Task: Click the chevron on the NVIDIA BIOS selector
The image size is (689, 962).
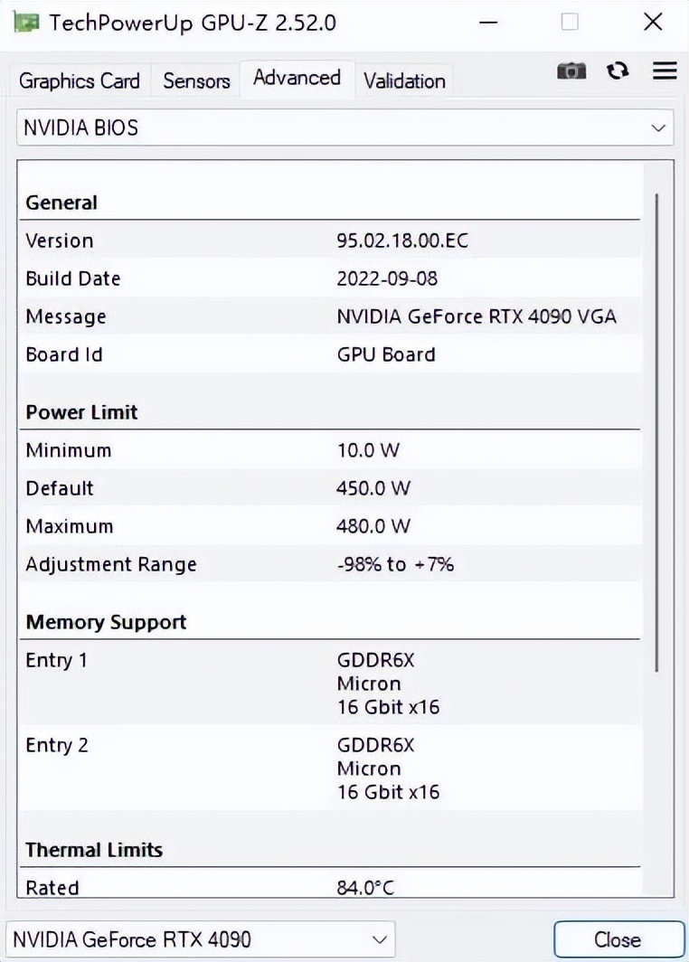Action: [x=658, y=127]
